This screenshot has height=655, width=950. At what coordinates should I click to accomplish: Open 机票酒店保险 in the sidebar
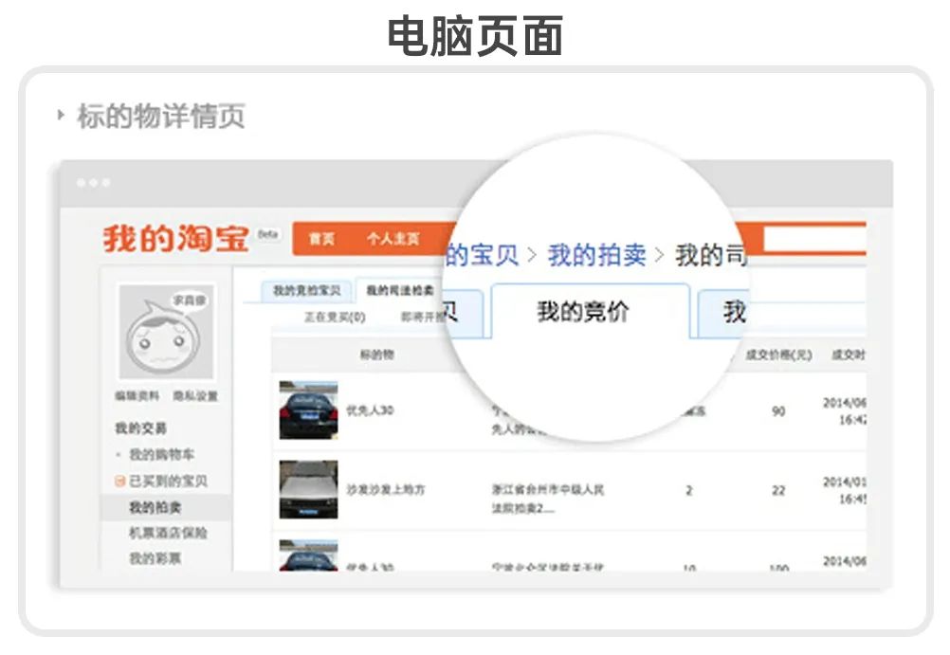168,534
